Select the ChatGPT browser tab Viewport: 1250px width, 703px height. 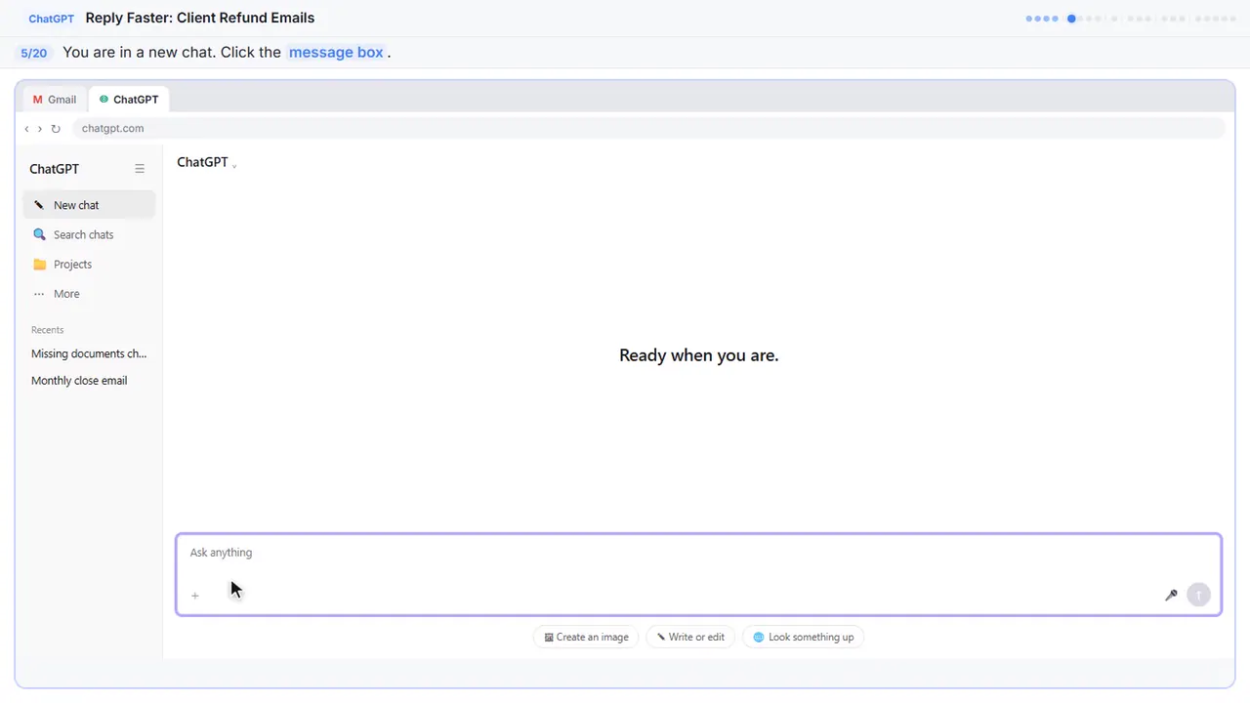click(129, 100)
